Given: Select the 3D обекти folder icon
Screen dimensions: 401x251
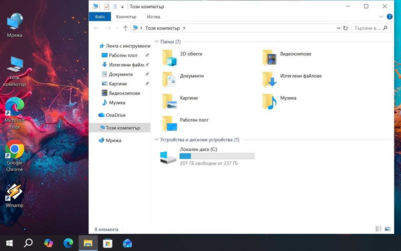Looking at the screenshot, I should 169,58.
